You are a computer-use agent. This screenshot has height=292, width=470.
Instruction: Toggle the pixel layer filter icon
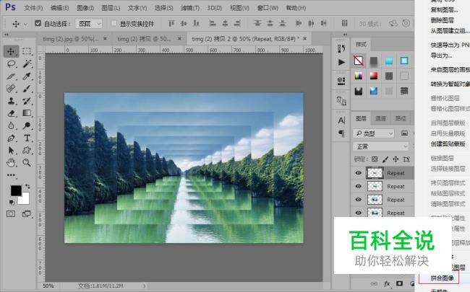pyautogui.click(x=404, y=133)
